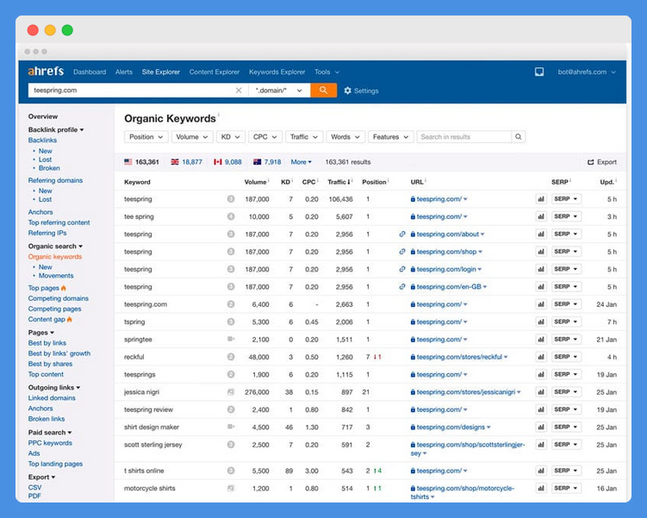
Task: Click SERP feature icon for springtee keyword
Action: 231,340
